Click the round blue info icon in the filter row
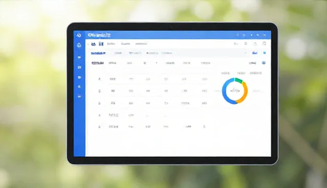The image size is (327, 188). [x=265, y=53]
